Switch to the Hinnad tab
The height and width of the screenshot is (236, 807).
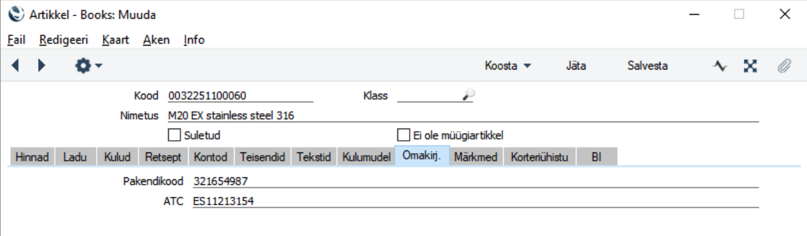click(x=32, y=157)
